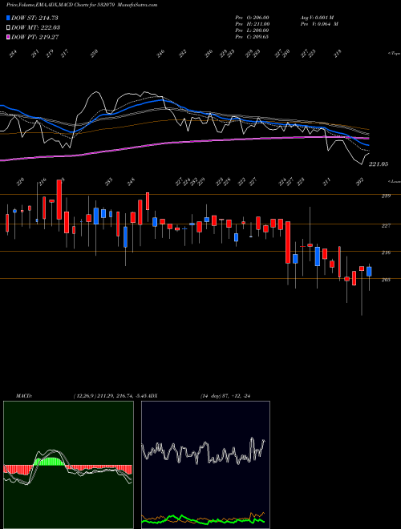Click the 'Pre H: 211.60' value
This screenshot has height=529, width=401.
point(252,24)
